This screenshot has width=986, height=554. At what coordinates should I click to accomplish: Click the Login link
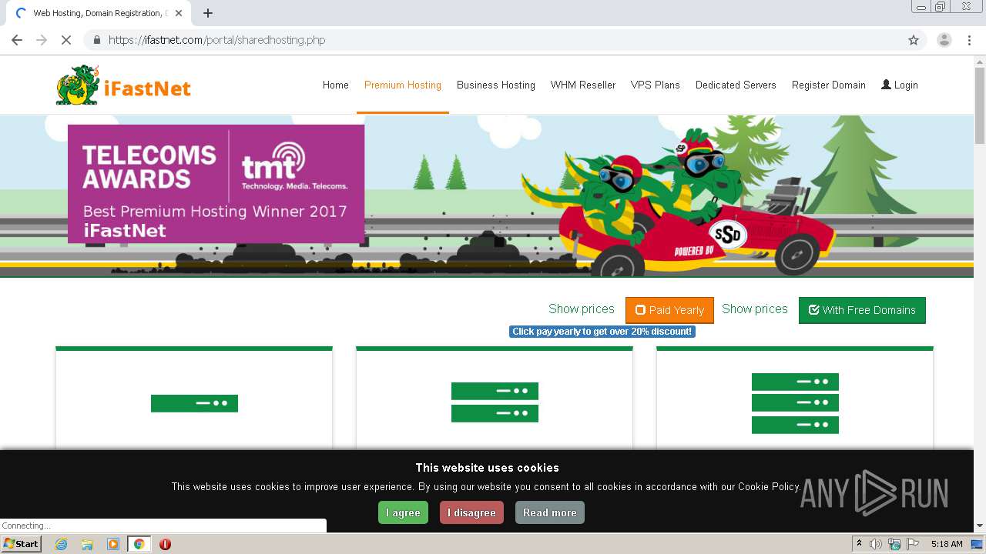coord(900,85)
